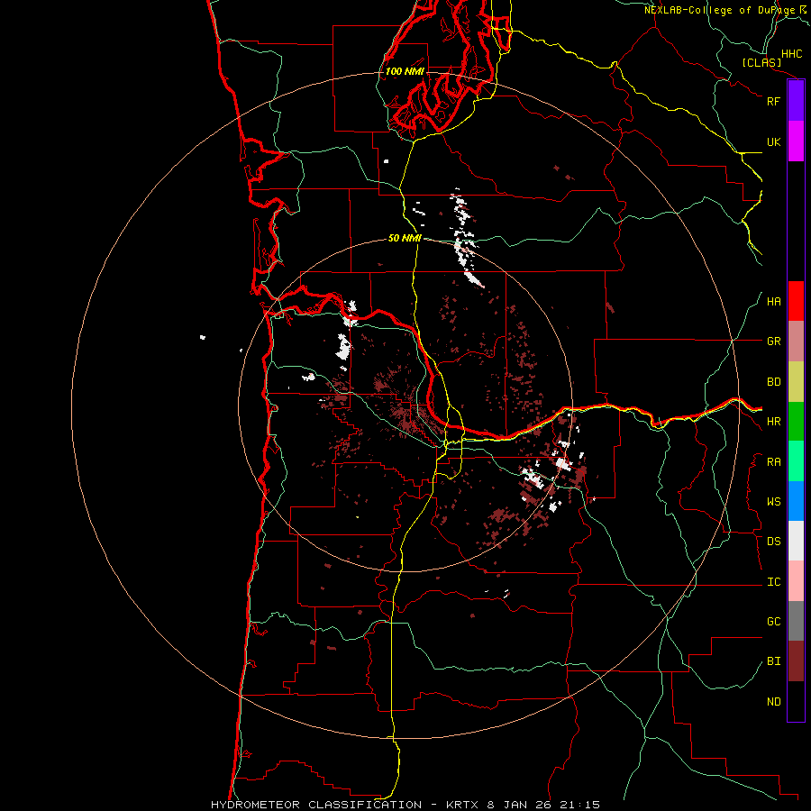Click the pink GR legend swatch
Image resolution: width=811 pixels, height=811 pixels.
(796, 342)
